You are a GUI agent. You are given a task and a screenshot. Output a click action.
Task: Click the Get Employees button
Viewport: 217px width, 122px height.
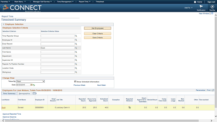[x=98, y=28]
